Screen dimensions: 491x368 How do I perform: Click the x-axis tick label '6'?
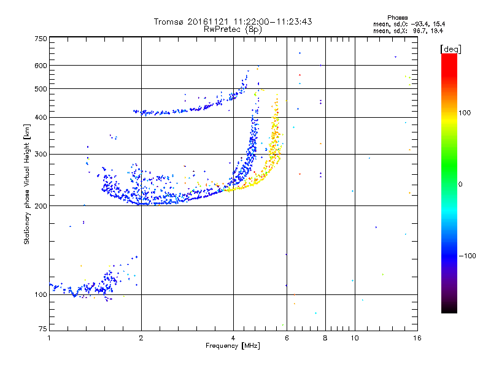tap(287, 338)
